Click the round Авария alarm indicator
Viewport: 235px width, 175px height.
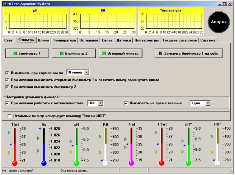pyautogui.click(x=218, y=22)
